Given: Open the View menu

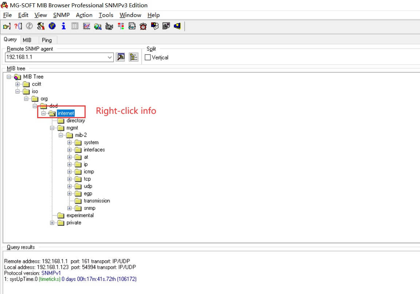Looking at the screenshot, I should [41, 15].
